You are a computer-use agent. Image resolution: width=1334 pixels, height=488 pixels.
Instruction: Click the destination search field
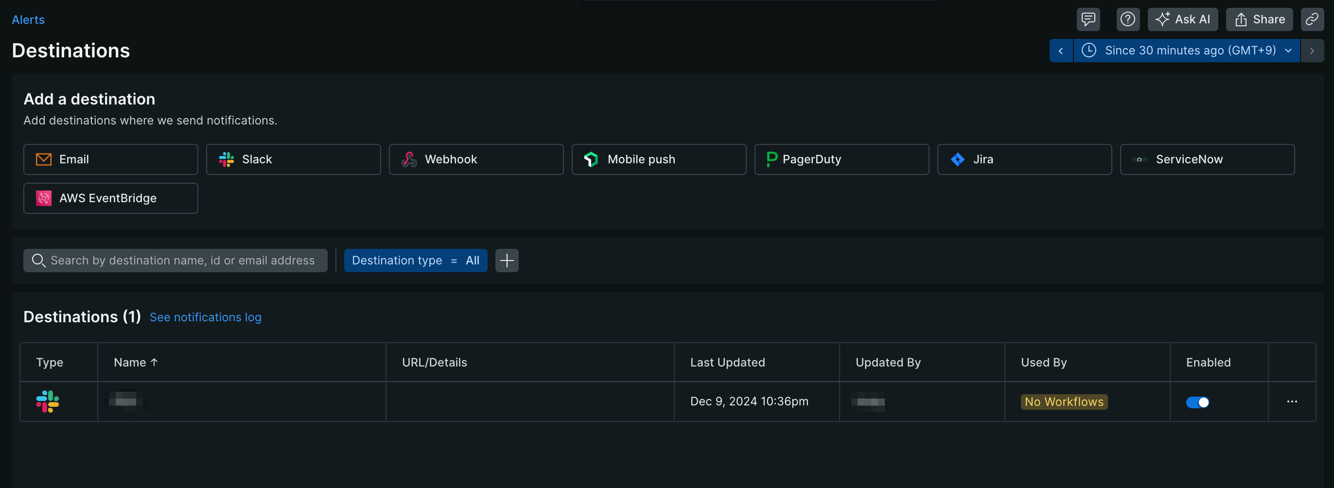tap(176, 261)
